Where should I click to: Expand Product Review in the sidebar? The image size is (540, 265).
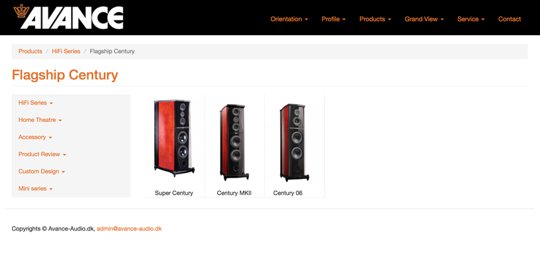[42, 154]
